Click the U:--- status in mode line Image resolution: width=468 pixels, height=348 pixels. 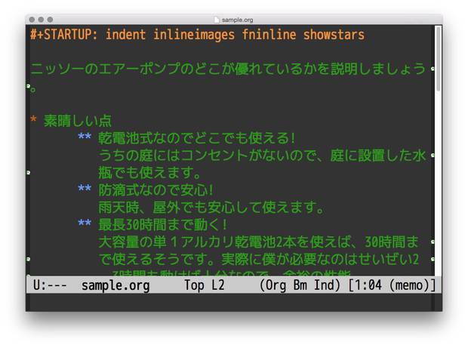[x=50, y=285]
